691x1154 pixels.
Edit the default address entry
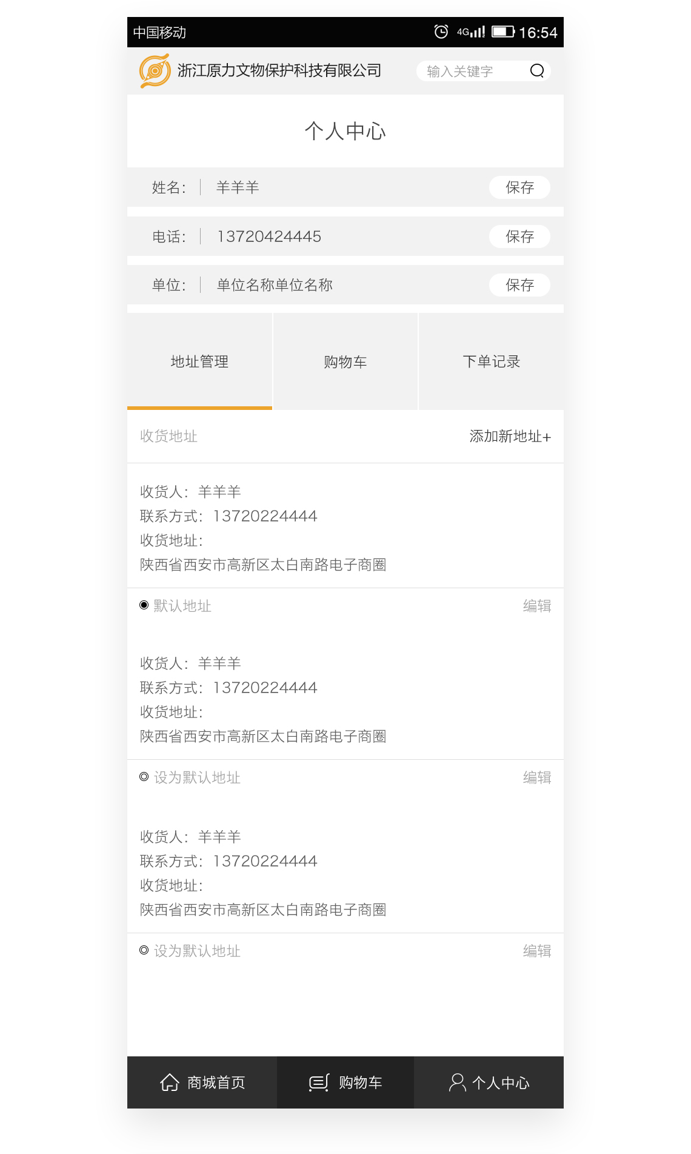(536, 606)
